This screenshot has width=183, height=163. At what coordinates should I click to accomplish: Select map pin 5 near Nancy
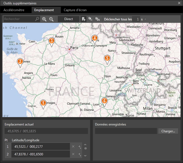point(107,59)
